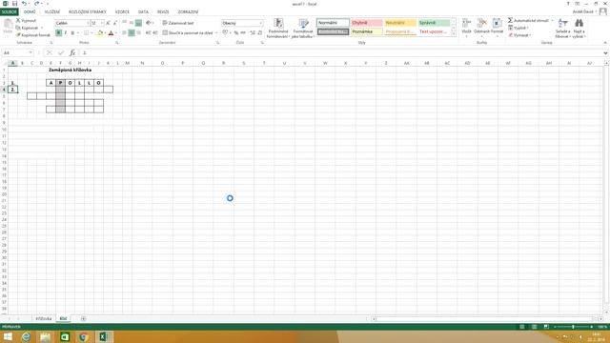Open the ROZLOŽENÍ STRÁNKY ribbon tab
Viewport: 610px width, 343px height.
pos(87,12)
